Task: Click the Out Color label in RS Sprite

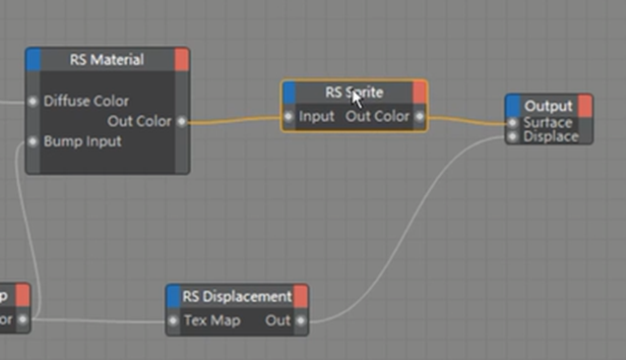Action: 378,116
